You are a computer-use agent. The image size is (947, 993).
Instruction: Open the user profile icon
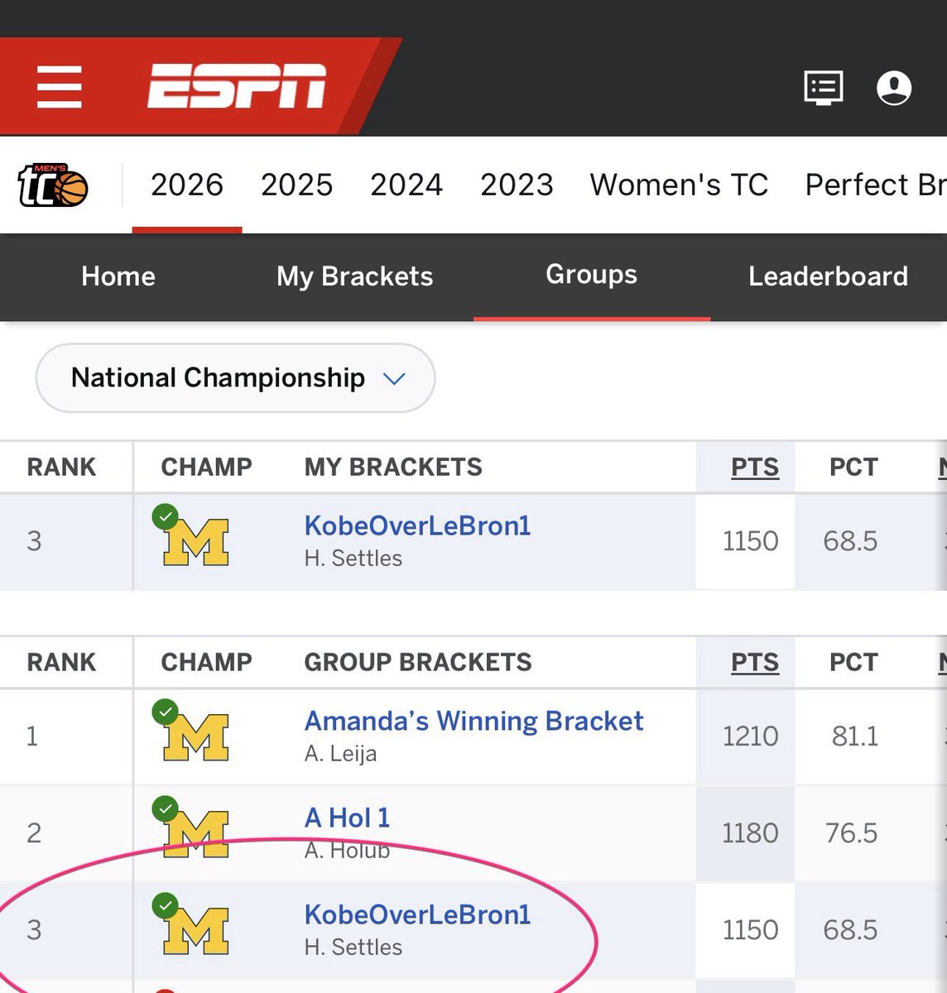(x=894, y=88)
